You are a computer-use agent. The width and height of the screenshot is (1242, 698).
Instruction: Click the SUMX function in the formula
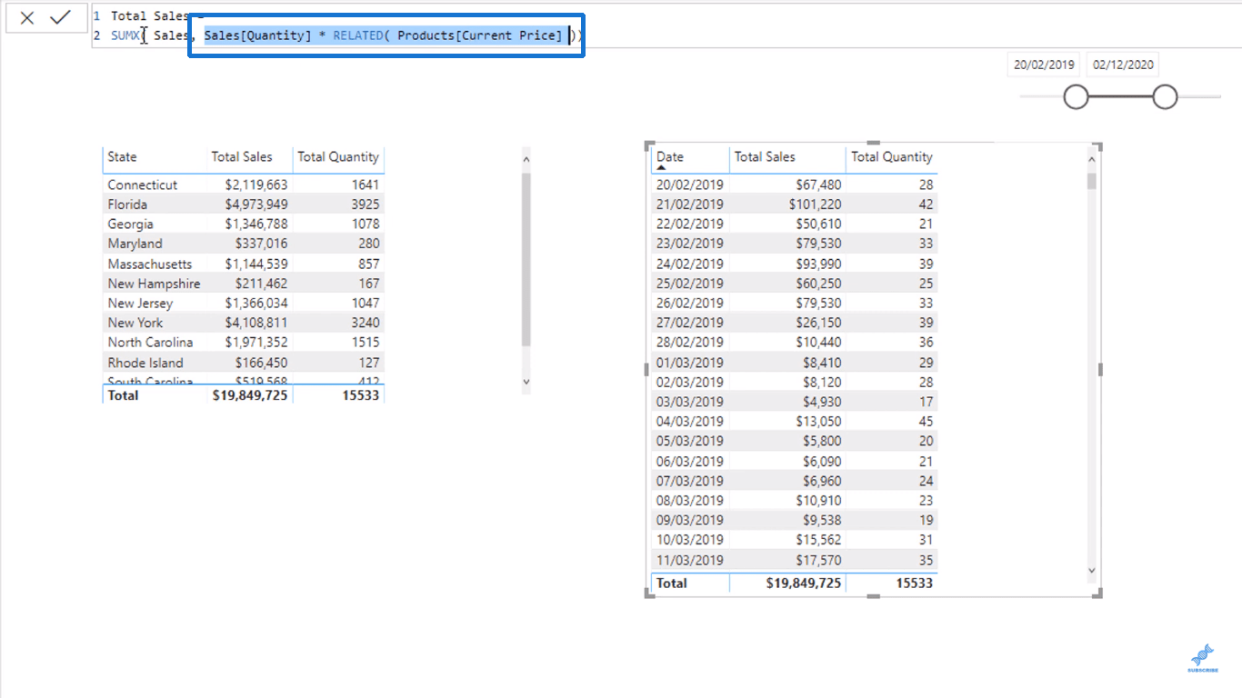(x=125, y=35)
